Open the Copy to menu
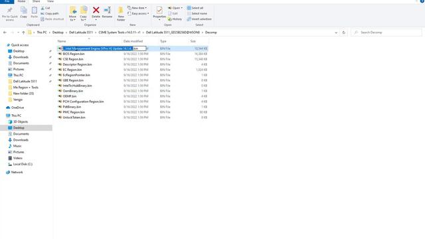Screen dimensions: 425x239 84,14
